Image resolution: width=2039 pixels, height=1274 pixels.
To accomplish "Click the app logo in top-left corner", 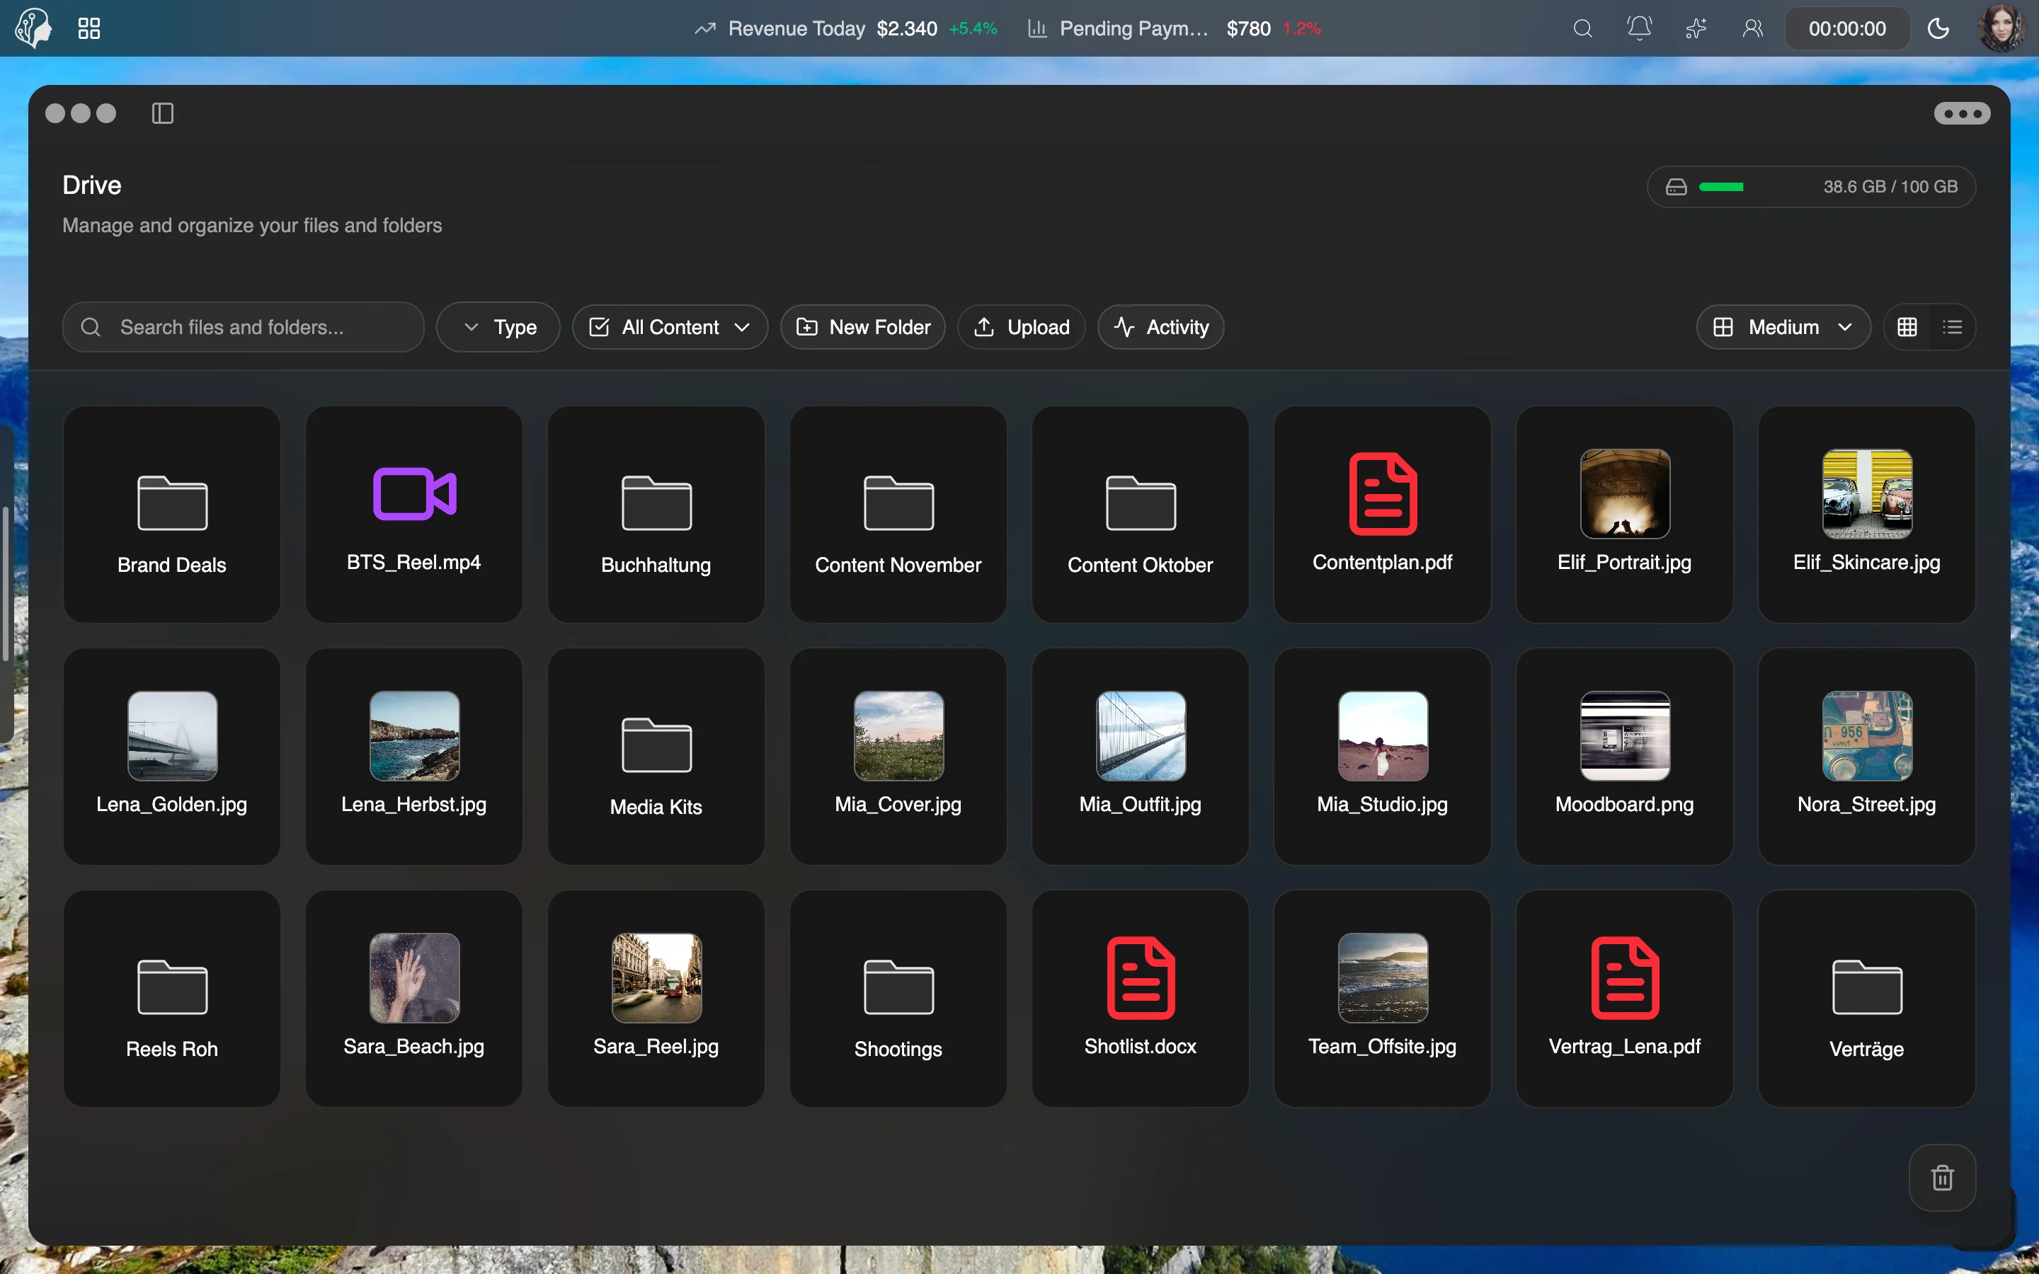I will point(34,28).
